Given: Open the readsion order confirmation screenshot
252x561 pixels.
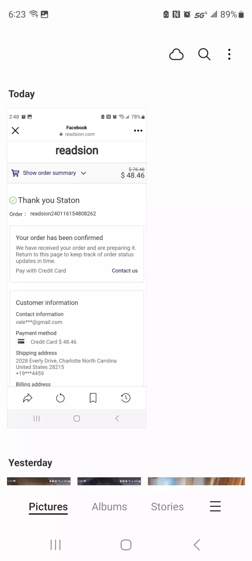Looking at the screenshot, I should pos(77,268).
